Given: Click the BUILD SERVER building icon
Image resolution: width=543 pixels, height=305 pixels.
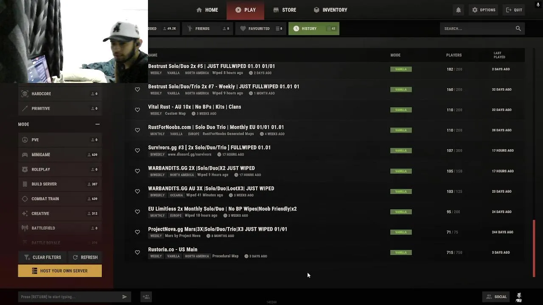Looking at the screenshot, I should point(25,184).
